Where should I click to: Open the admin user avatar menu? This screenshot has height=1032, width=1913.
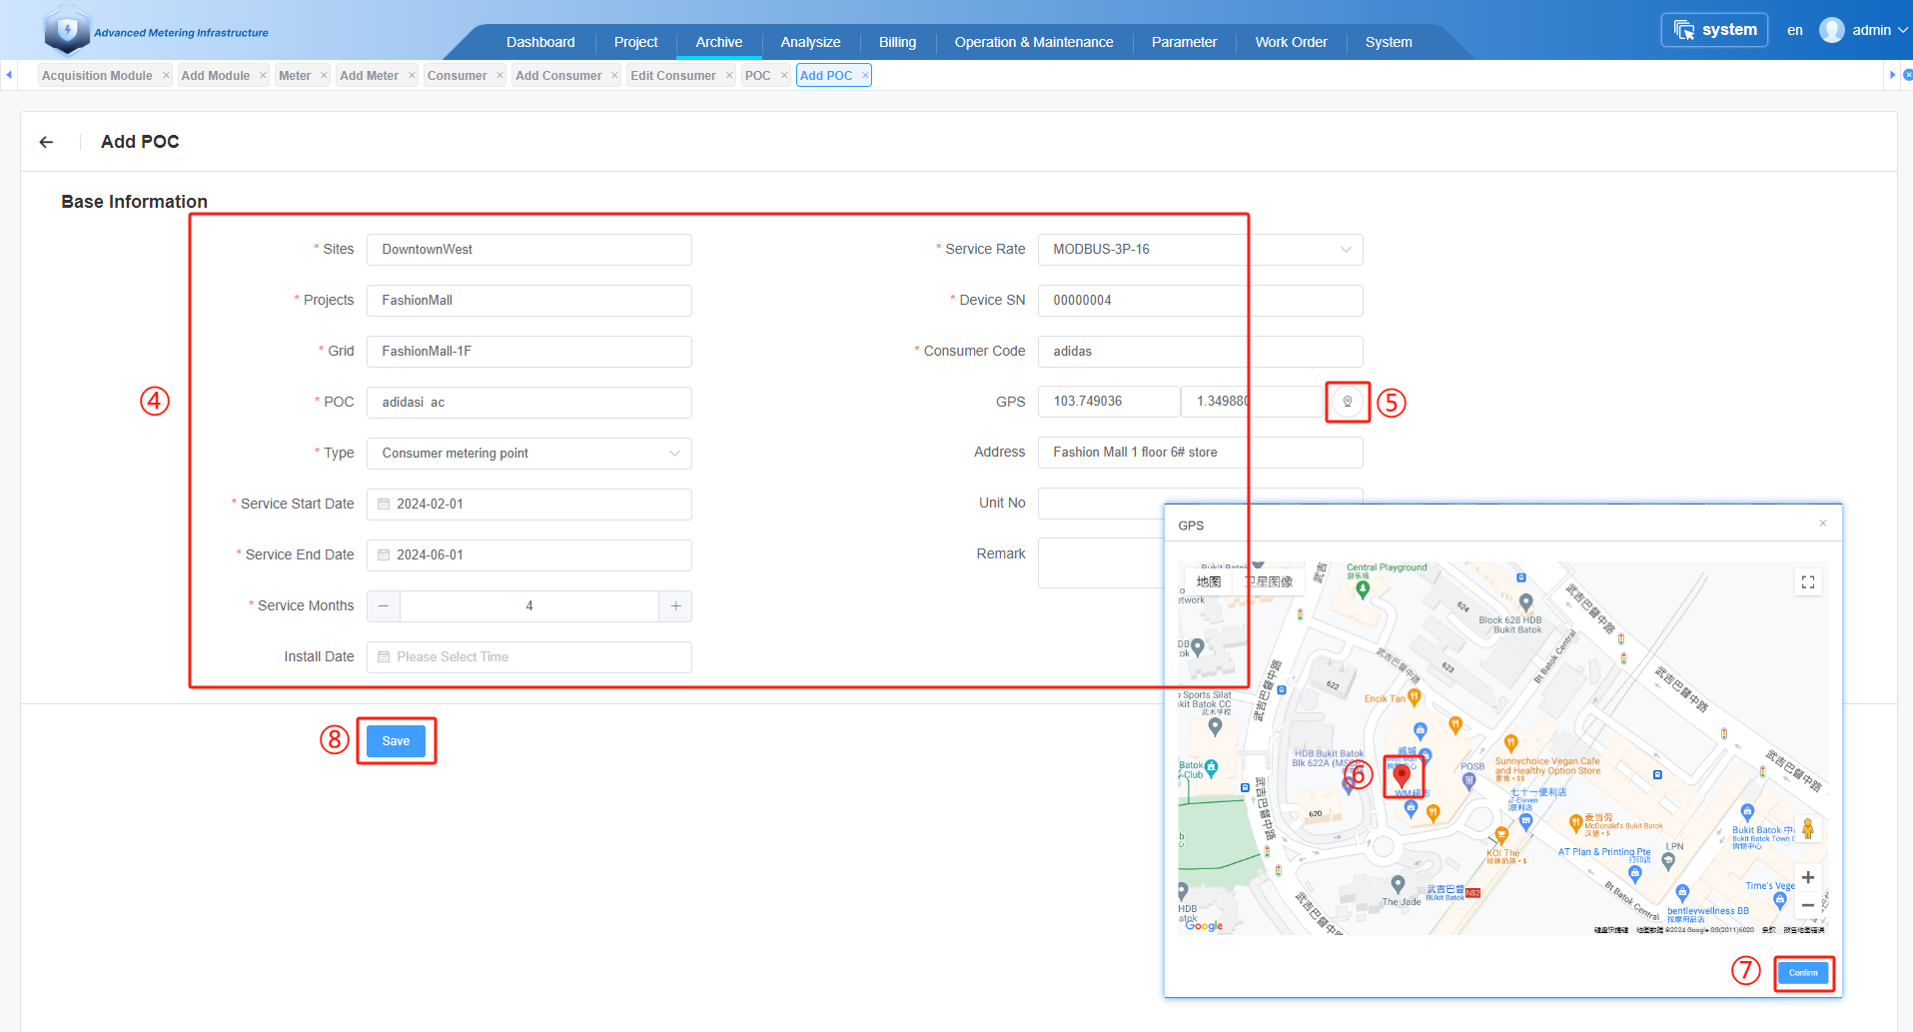pos(1864,30)
